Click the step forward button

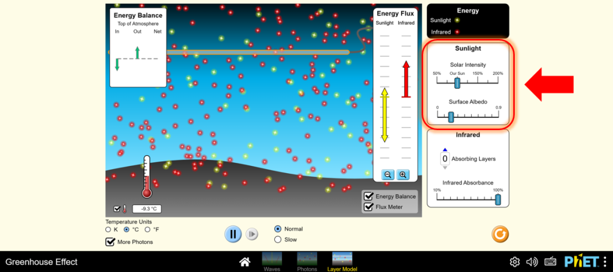252,234
